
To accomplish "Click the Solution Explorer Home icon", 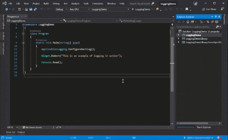I will 188,22.
